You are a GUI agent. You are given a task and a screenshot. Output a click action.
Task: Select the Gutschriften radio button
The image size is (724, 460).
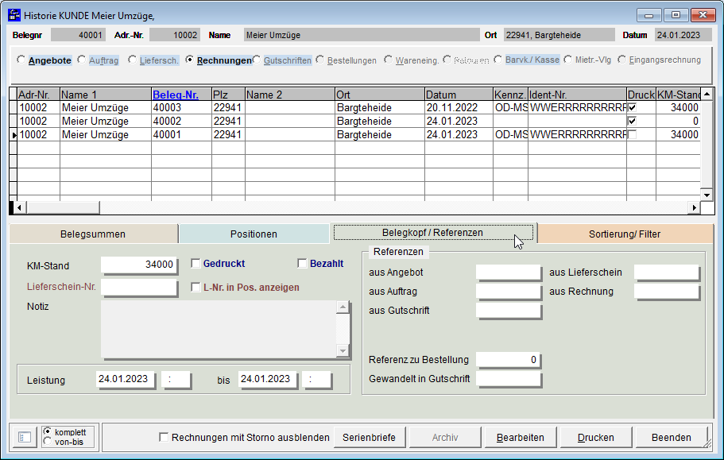tap(256, 60)
